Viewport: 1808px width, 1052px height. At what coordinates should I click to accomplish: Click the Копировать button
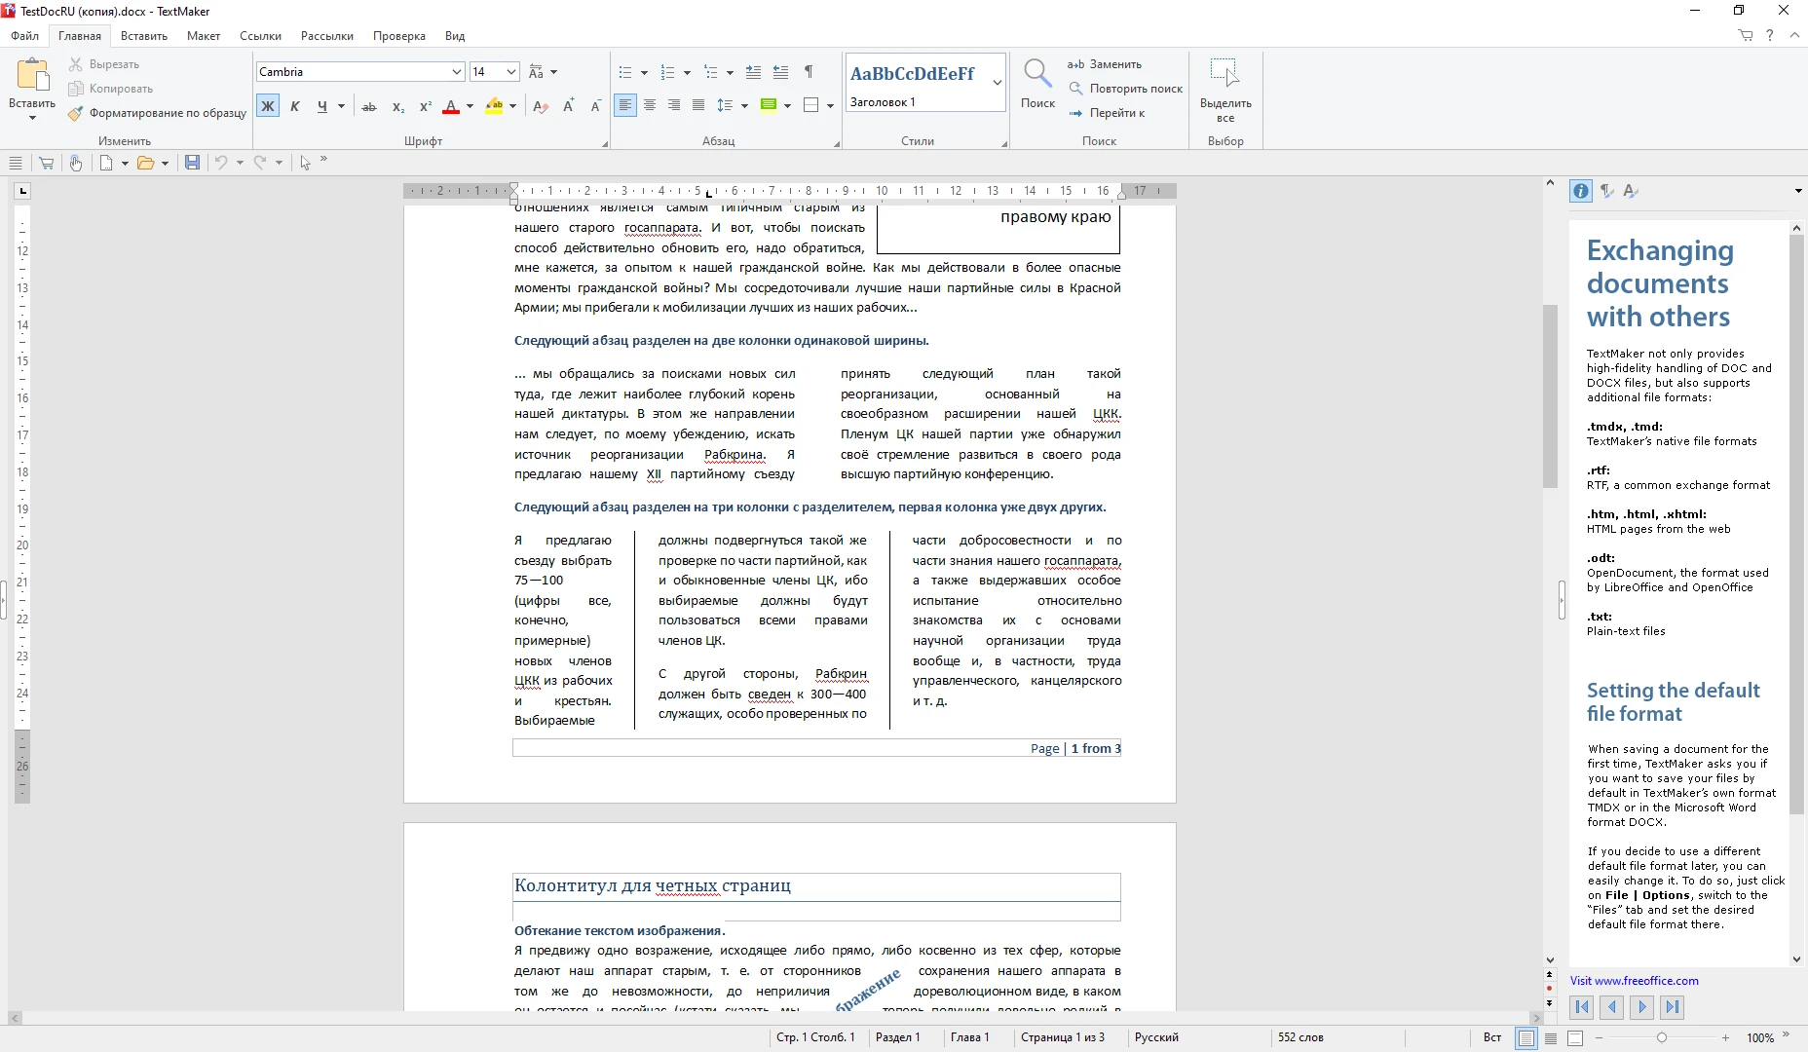110,89
